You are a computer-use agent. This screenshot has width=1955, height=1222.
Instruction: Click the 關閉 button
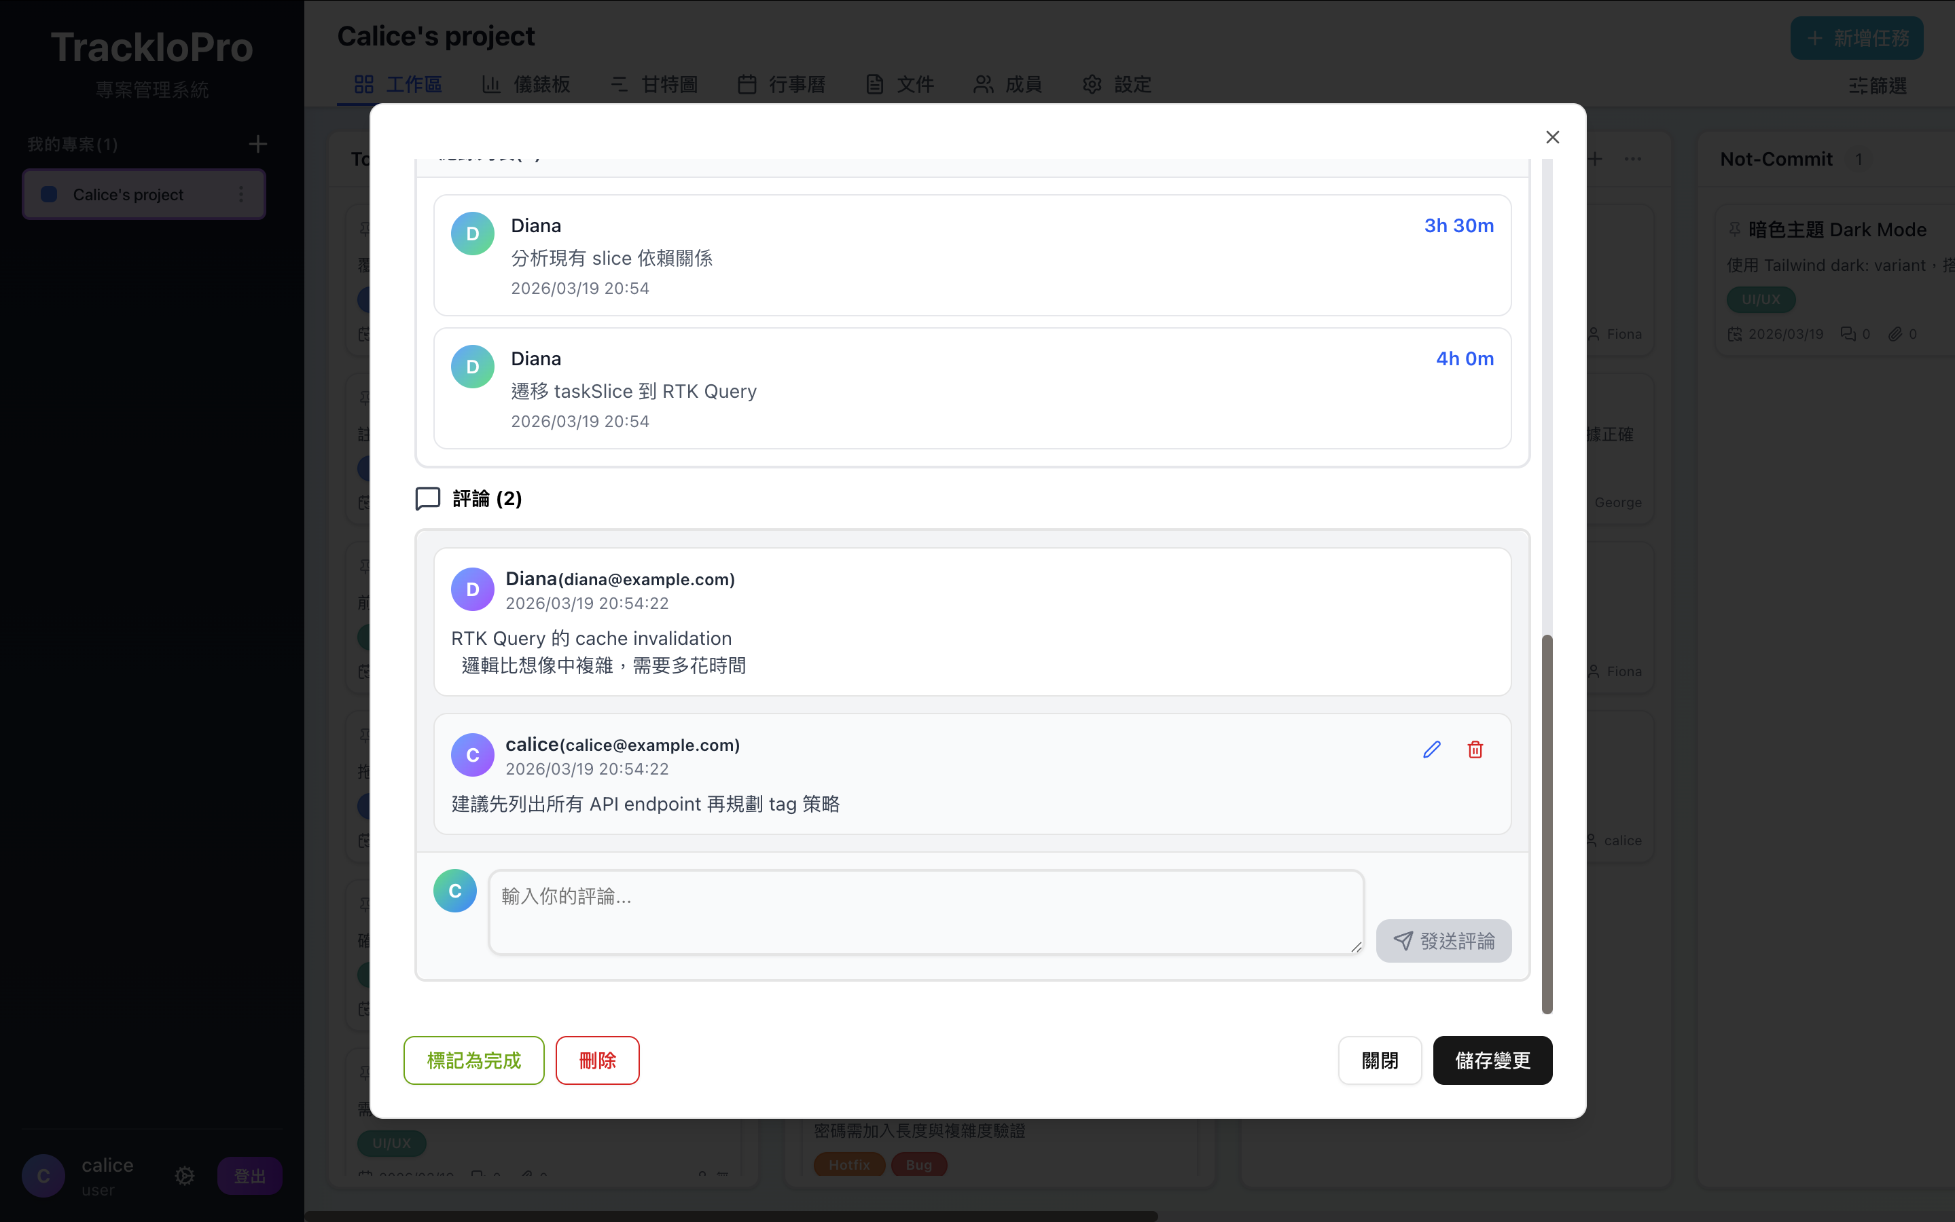1380,1060
